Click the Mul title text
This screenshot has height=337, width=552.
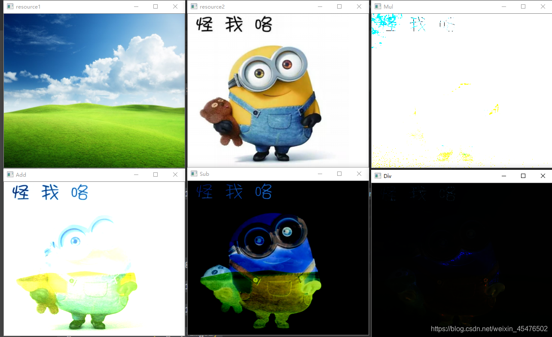pyautogui.click(x=388, y=7)
